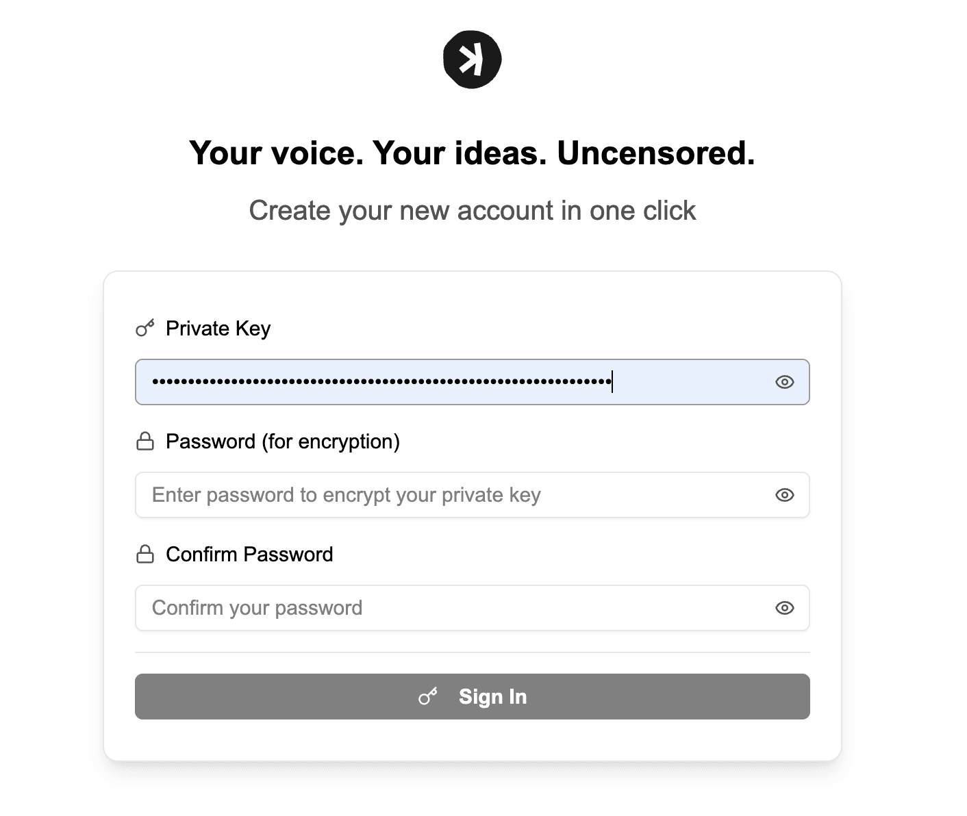Click the Private Key label text
967x816 pixels.
coord(218,329)
